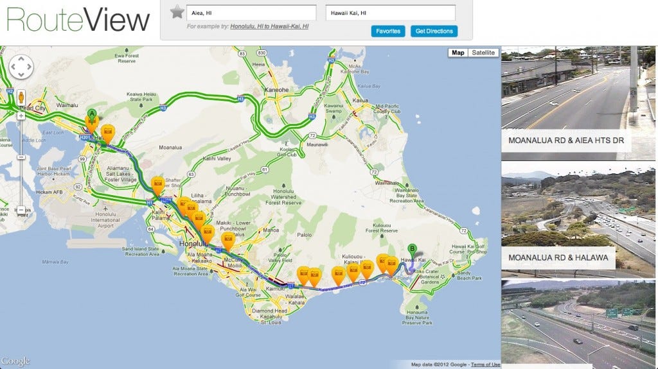Click the MOANALUA RD & AIEA HTS DR caption

[566, 141]
